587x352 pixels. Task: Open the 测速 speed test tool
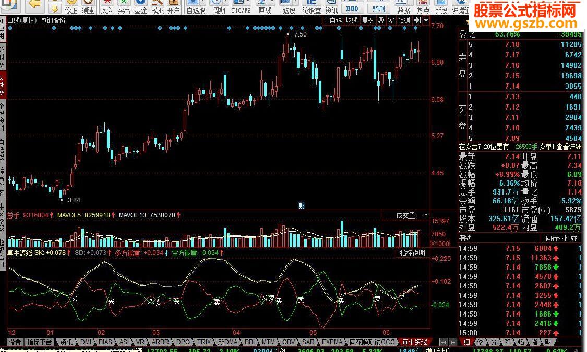[88, 7]
